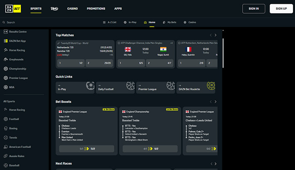Select Nagal, Sumit odds 4/7
The image size is (295, 170).
[160, 63]
